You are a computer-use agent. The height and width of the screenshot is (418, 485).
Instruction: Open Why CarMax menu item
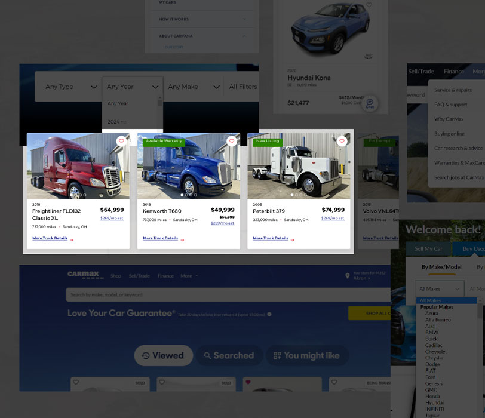click(449, 119)
